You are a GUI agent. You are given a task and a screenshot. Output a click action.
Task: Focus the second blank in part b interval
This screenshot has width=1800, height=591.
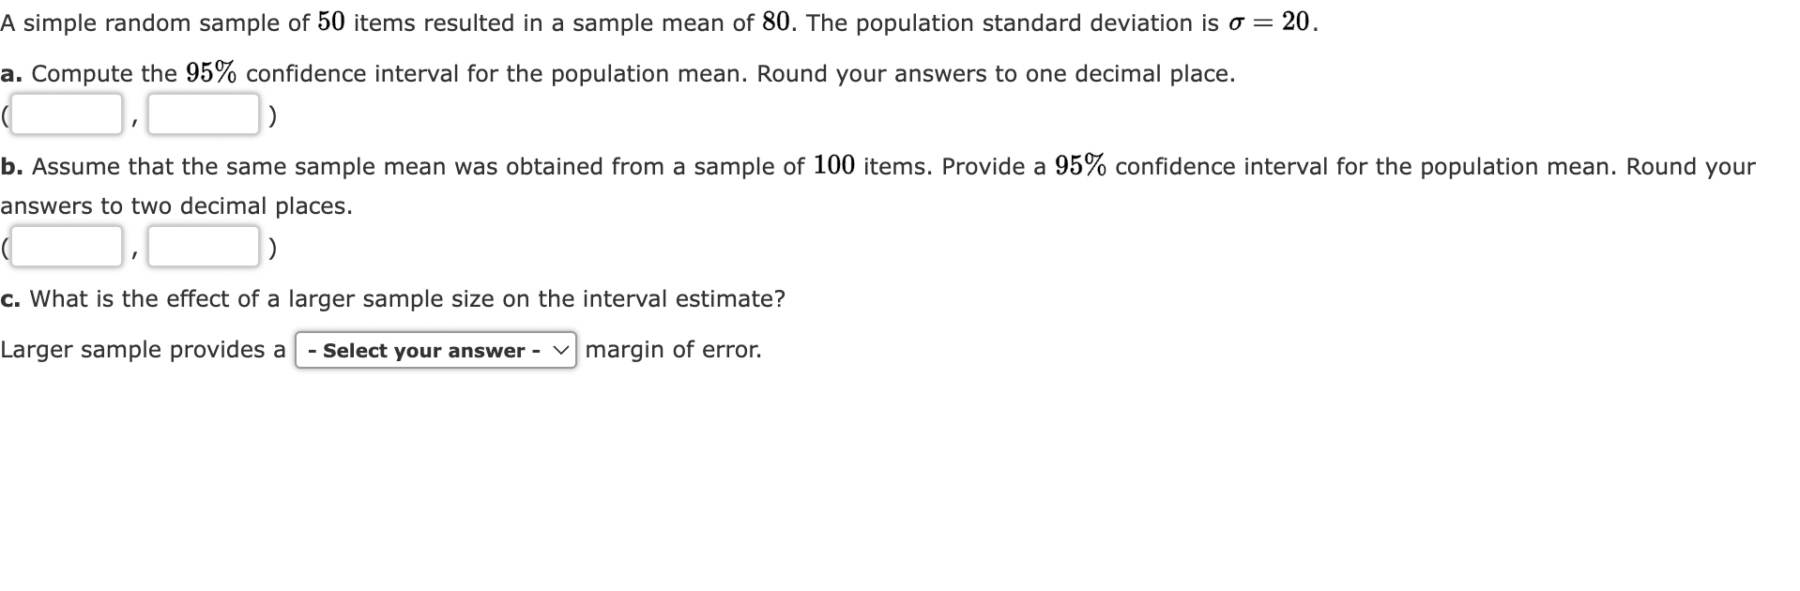click(202, 247)
